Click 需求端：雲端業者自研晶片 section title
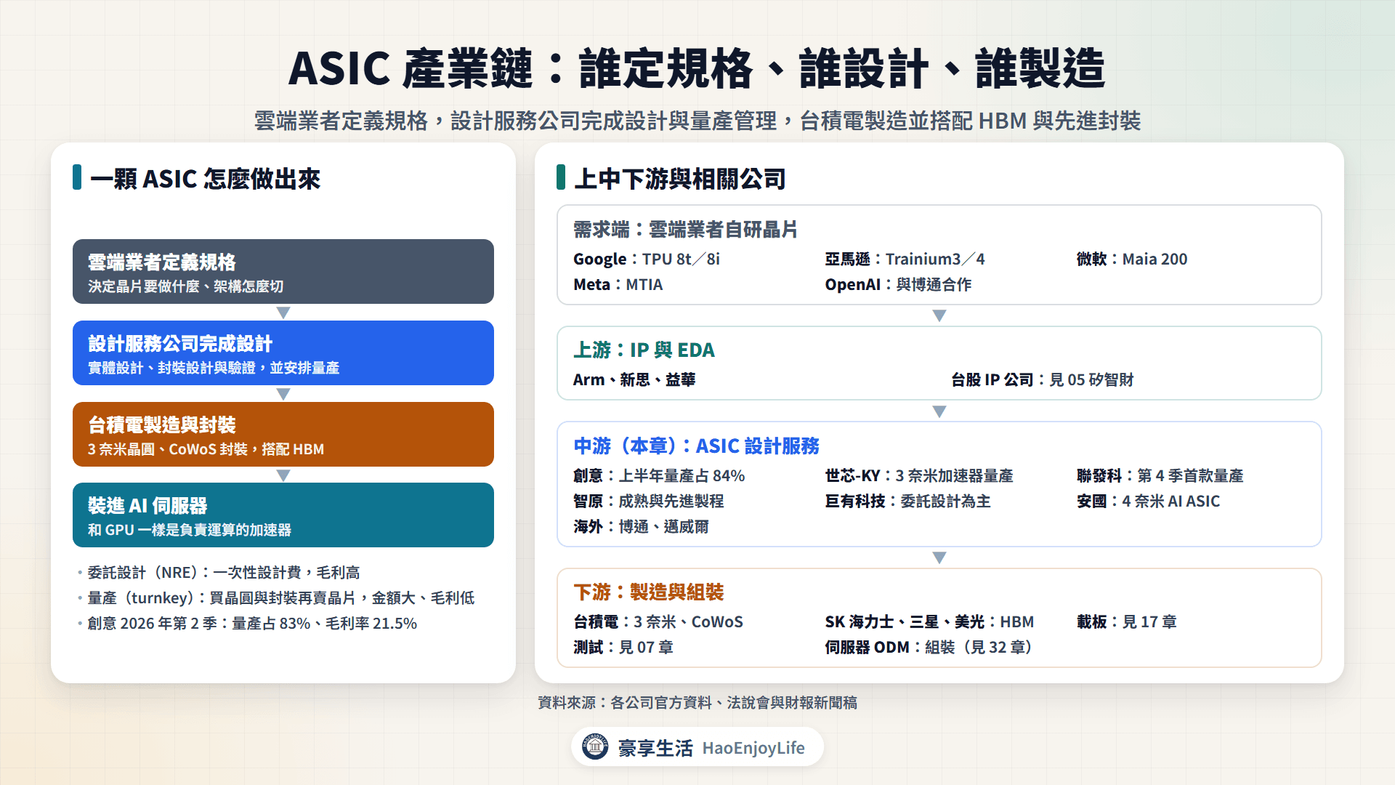 [685, 230]
